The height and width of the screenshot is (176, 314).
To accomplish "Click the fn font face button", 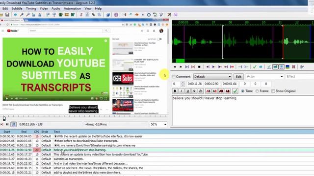I will tap(201, 91).
